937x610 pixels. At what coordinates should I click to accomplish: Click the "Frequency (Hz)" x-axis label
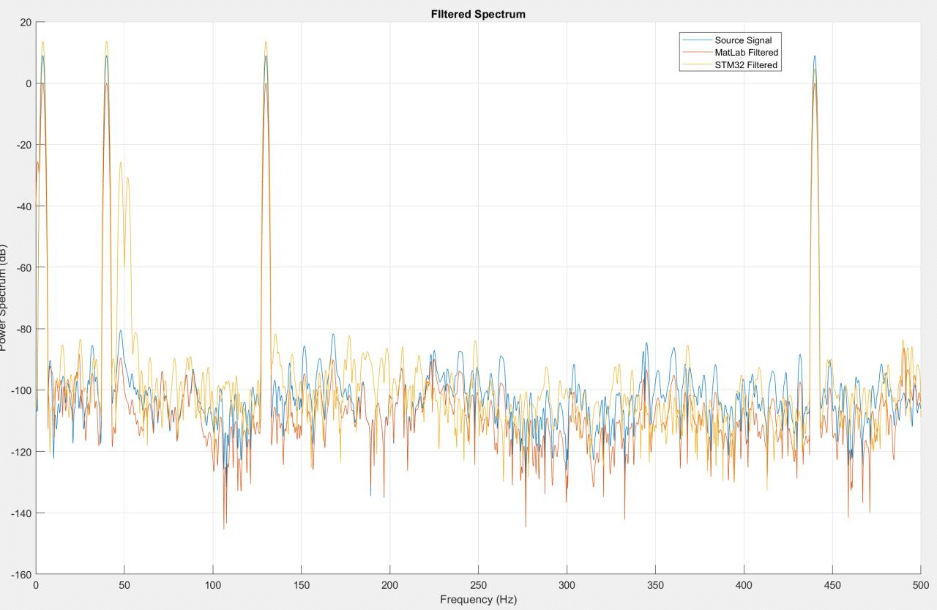[478, 599]
